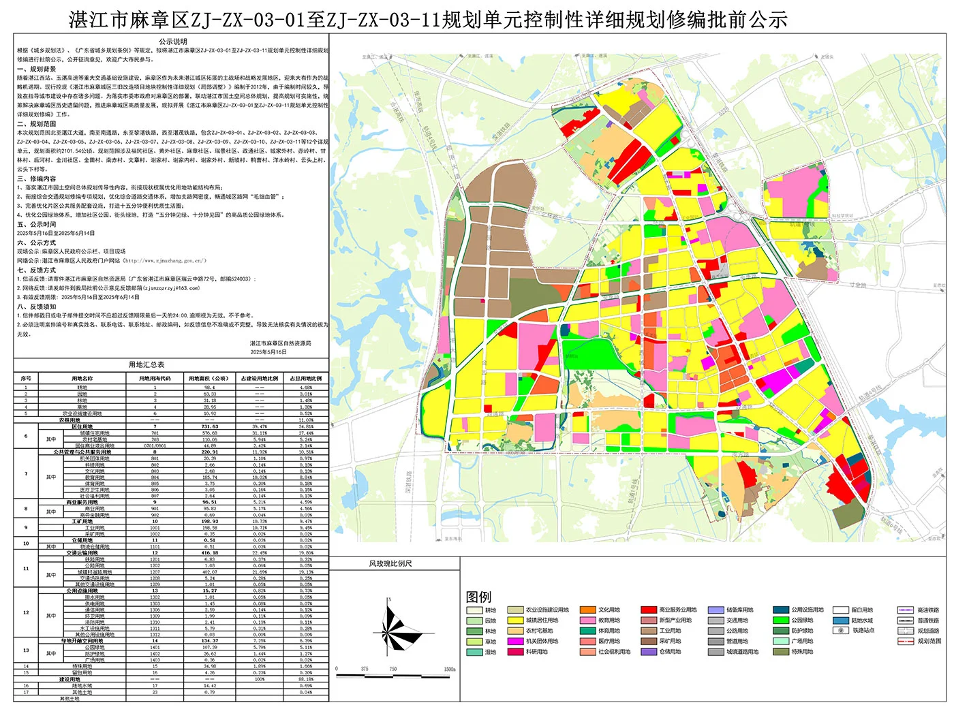Click the 工矿用地 row name

pyautogui.click(x=82, y=521)
